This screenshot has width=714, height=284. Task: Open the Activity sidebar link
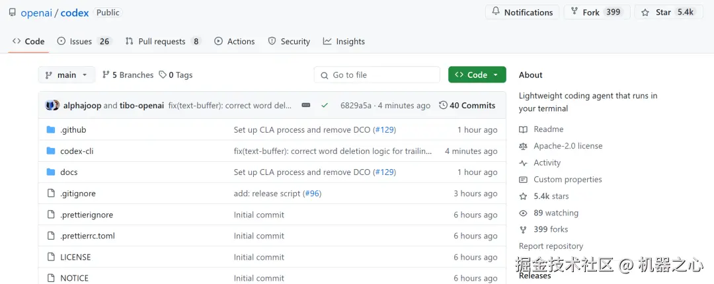coord(547,163)
